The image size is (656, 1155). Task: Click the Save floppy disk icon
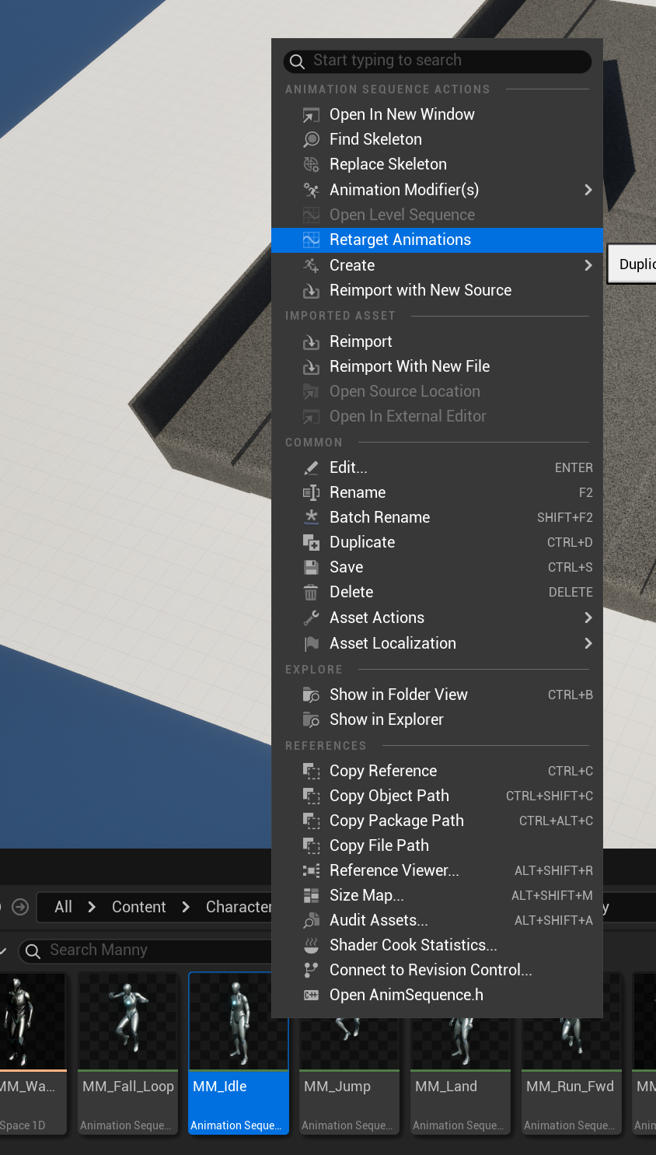pyautogui.click(x=311, y=568)
